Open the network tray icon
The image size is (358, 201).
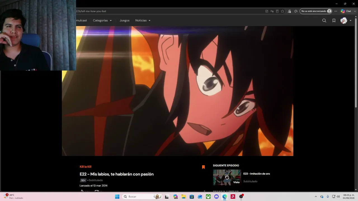(x=334, y=197)
